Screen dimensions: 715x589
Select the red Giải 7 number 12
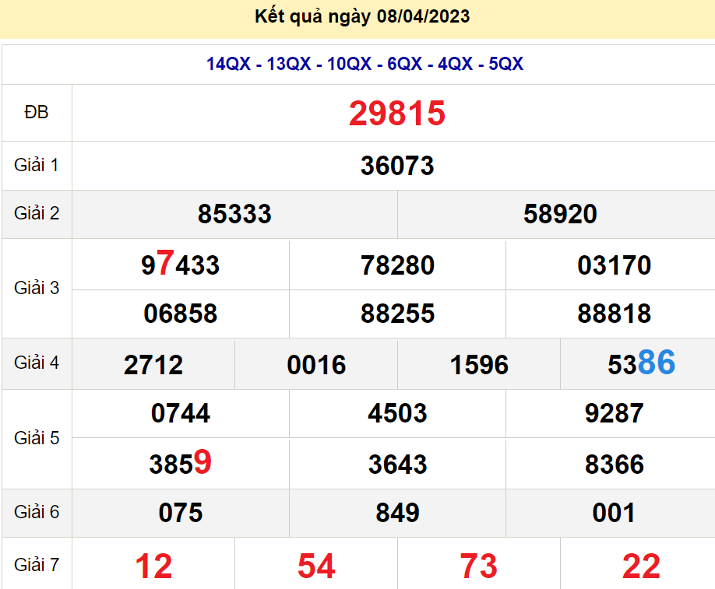click(153, 563)
